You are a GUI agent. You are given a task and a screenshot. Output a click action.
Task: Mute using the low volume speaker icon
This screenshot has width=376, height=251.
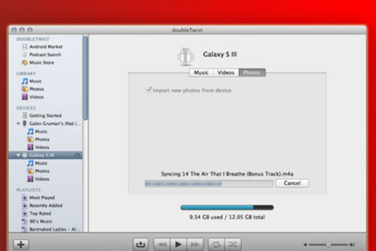click(x=305, y=245)
